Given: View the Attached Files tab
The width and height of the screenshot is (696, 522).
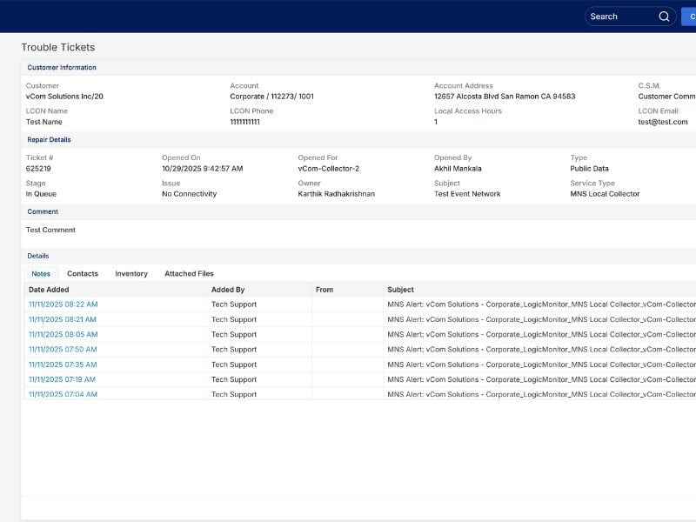Looking at the screenshot, I should [x=189, y=274].
